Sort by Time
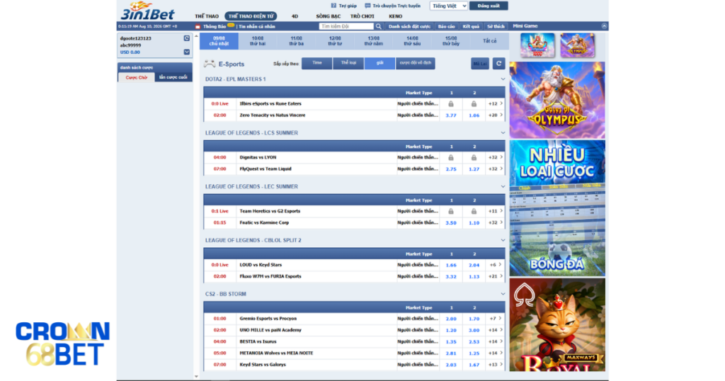725x381 pixels. tap(316, 63)
